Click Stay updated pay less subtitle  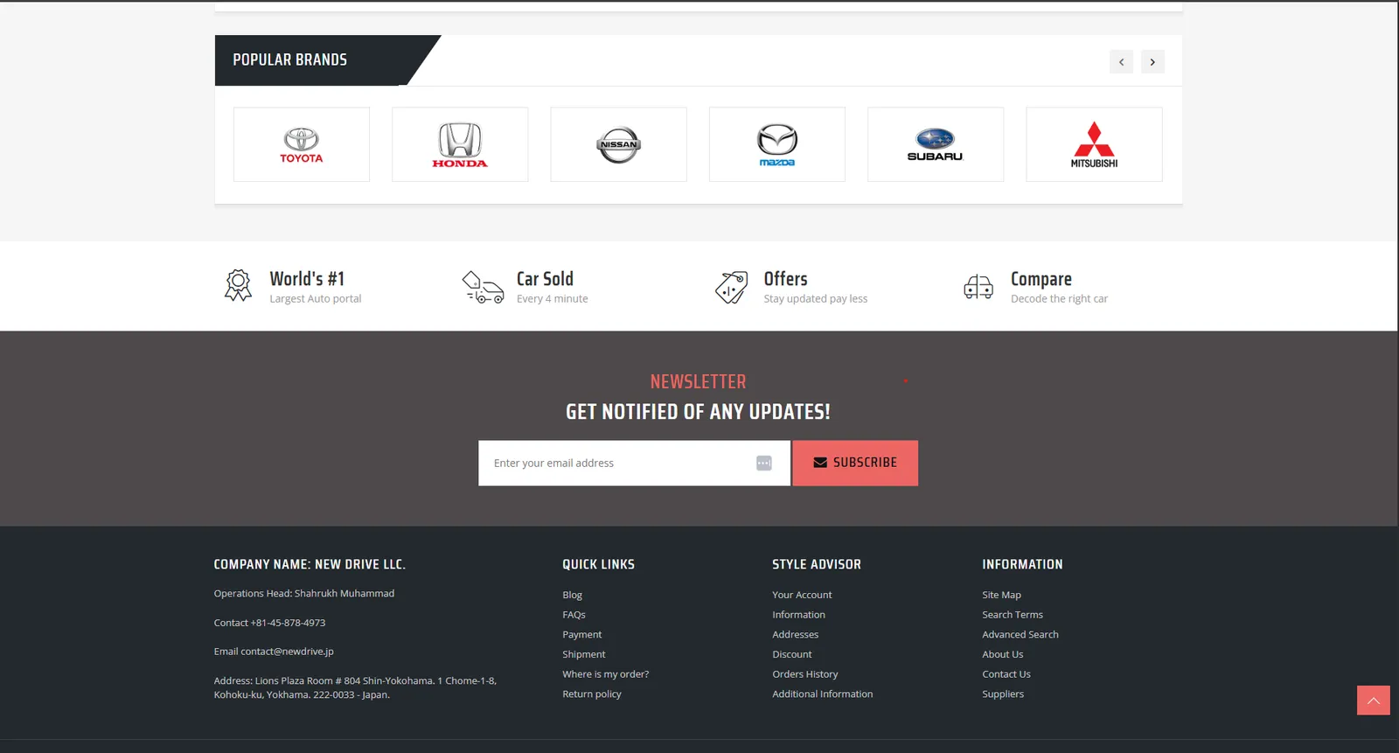[x=815, y=299]
